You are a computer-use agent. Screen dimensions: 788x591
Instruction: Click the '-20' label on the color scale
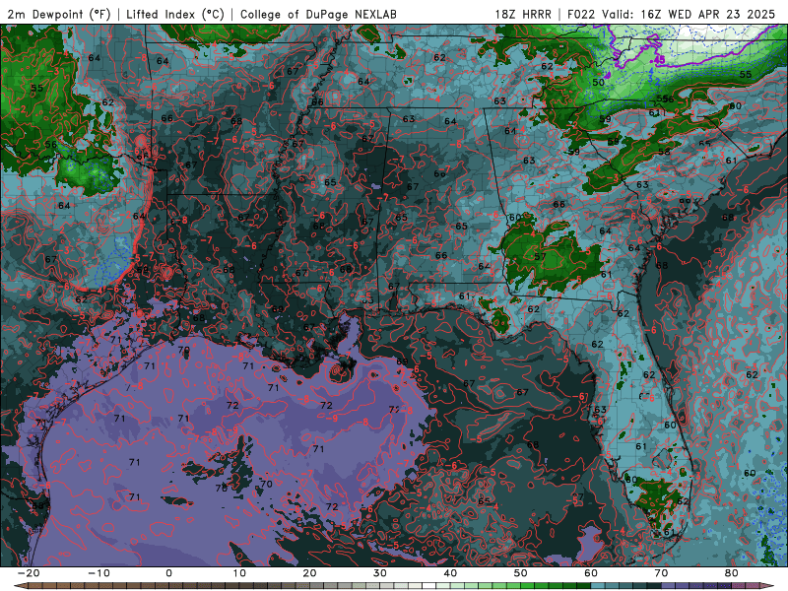pos(29,573)
